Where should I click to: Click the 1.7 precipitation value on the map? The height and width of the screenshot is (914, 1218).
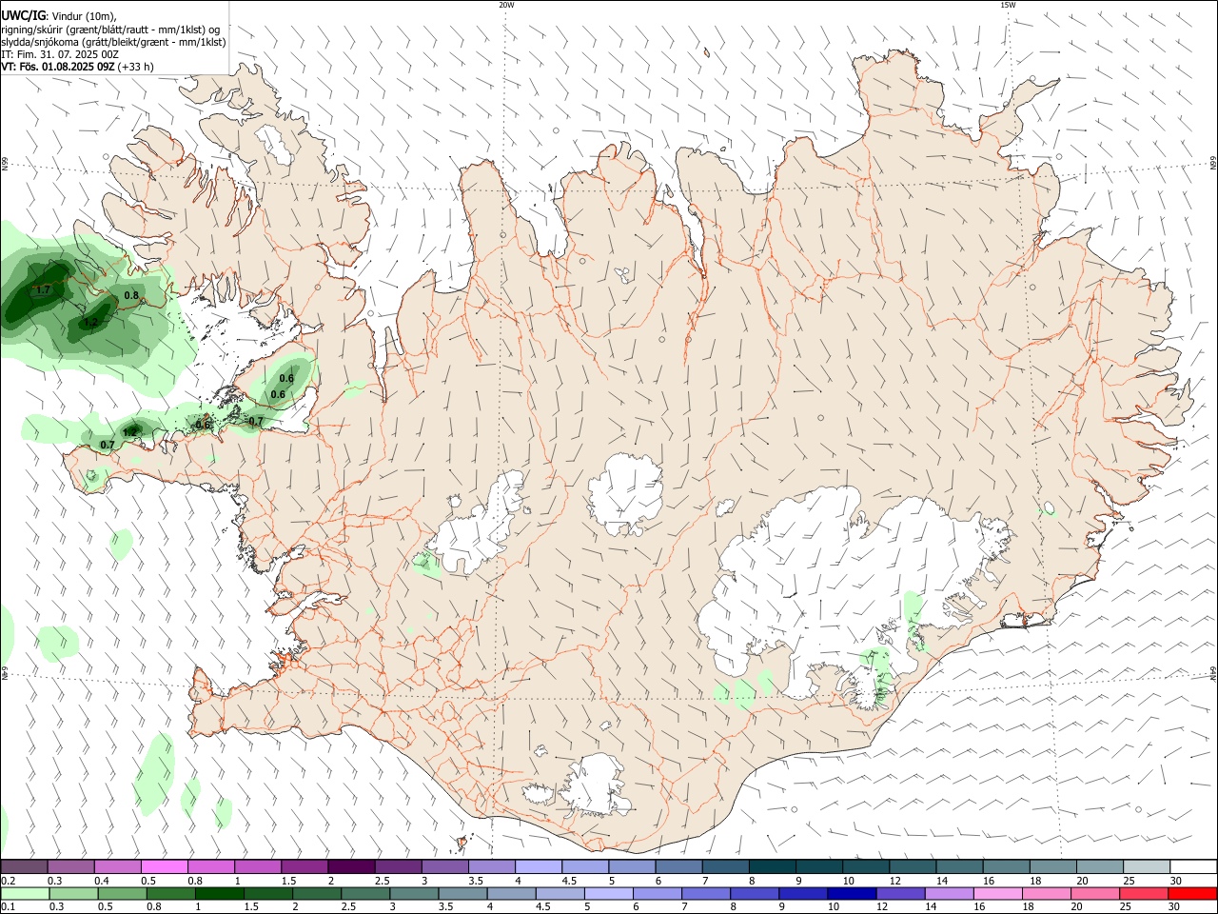point(42,290)
